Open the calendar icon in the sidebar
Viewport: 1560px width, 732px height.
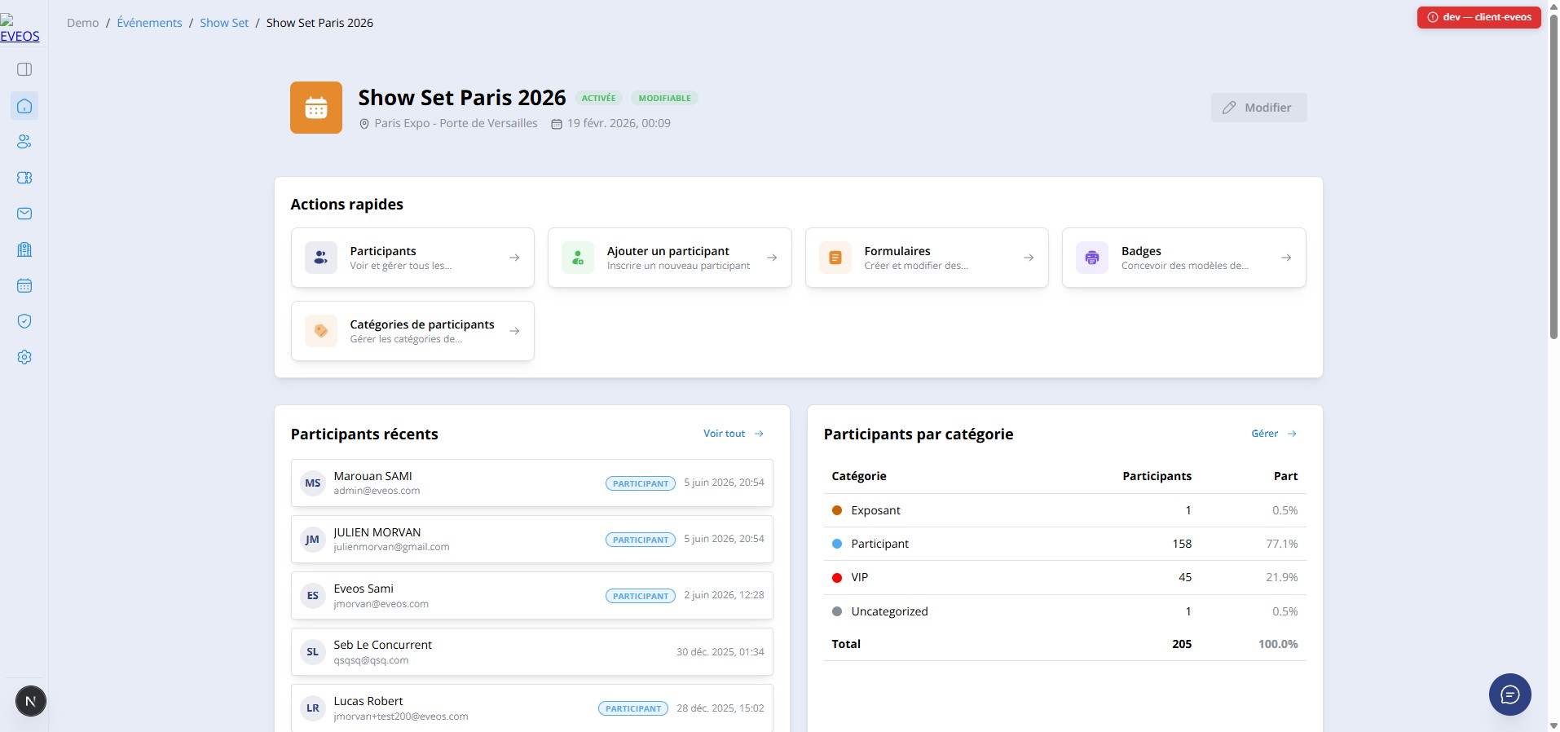24,285
